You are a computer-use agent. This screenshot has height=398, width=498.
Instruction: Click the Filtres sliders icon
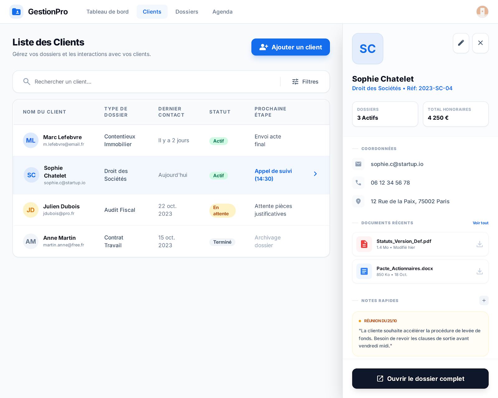coord(295,81)
